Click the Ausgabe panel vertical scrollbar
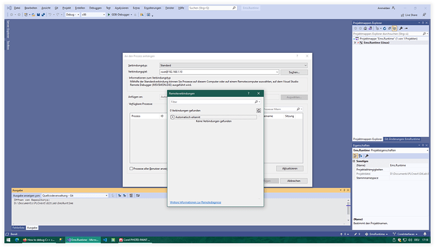Image resolution: width=435 pixels, height=247 pixels. [348, 210]
